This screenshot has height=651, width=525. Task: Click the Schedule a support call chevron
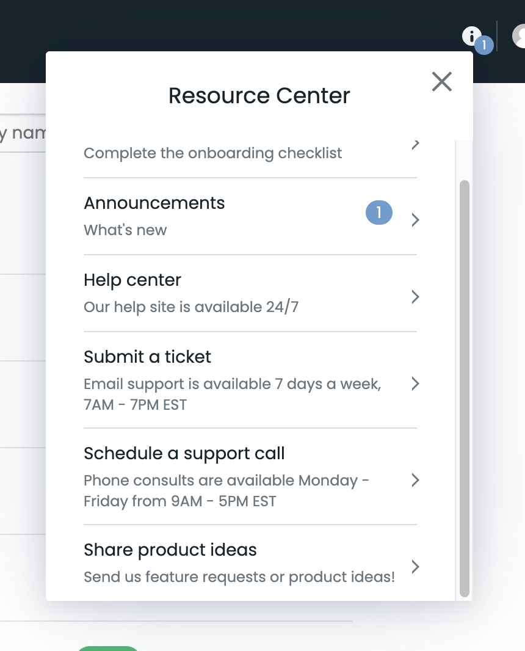point(415,480)
